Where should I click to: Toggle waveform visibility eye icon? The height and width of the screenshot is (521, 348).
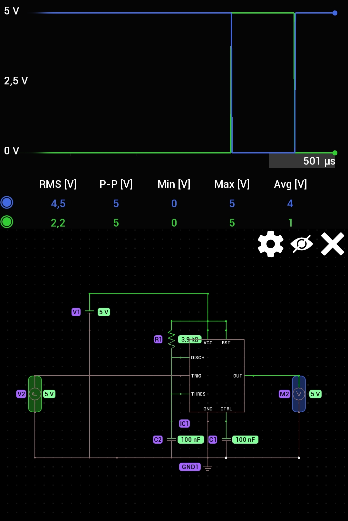302,244
